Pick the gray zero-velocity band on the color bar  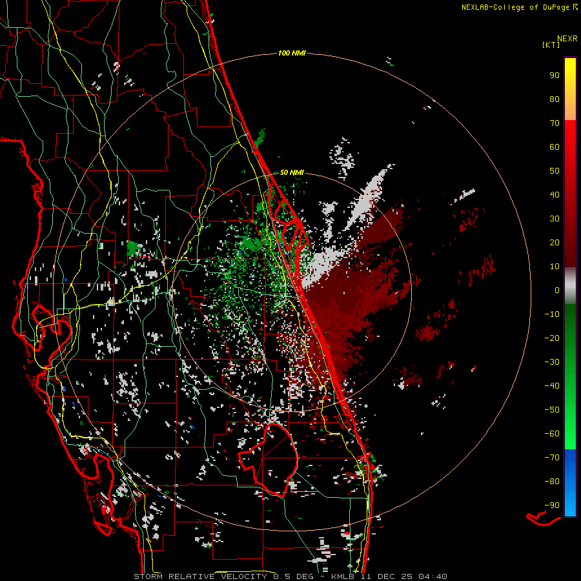(x=570, y=286)
